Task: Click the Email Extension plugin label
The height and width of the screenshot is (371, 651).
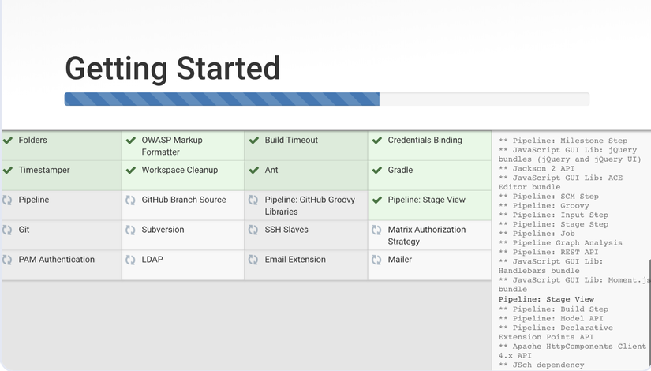Action: click(x=295, y=260)
